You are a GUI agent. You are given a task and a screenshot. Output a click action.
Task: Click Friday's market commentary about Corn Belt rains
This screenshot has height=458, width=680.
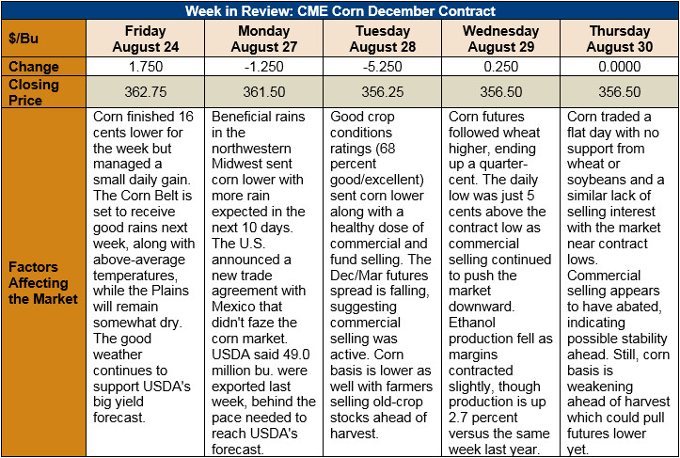[x=145, y=283]
